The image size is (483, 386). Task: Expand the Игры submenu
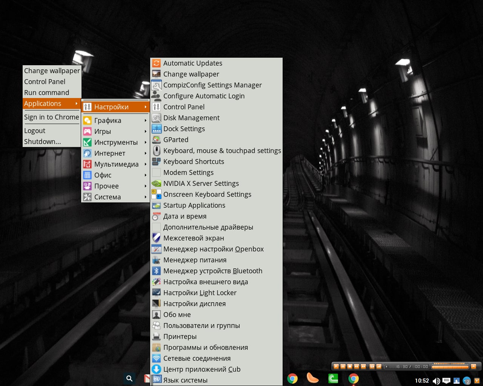[x=115, y=132]
